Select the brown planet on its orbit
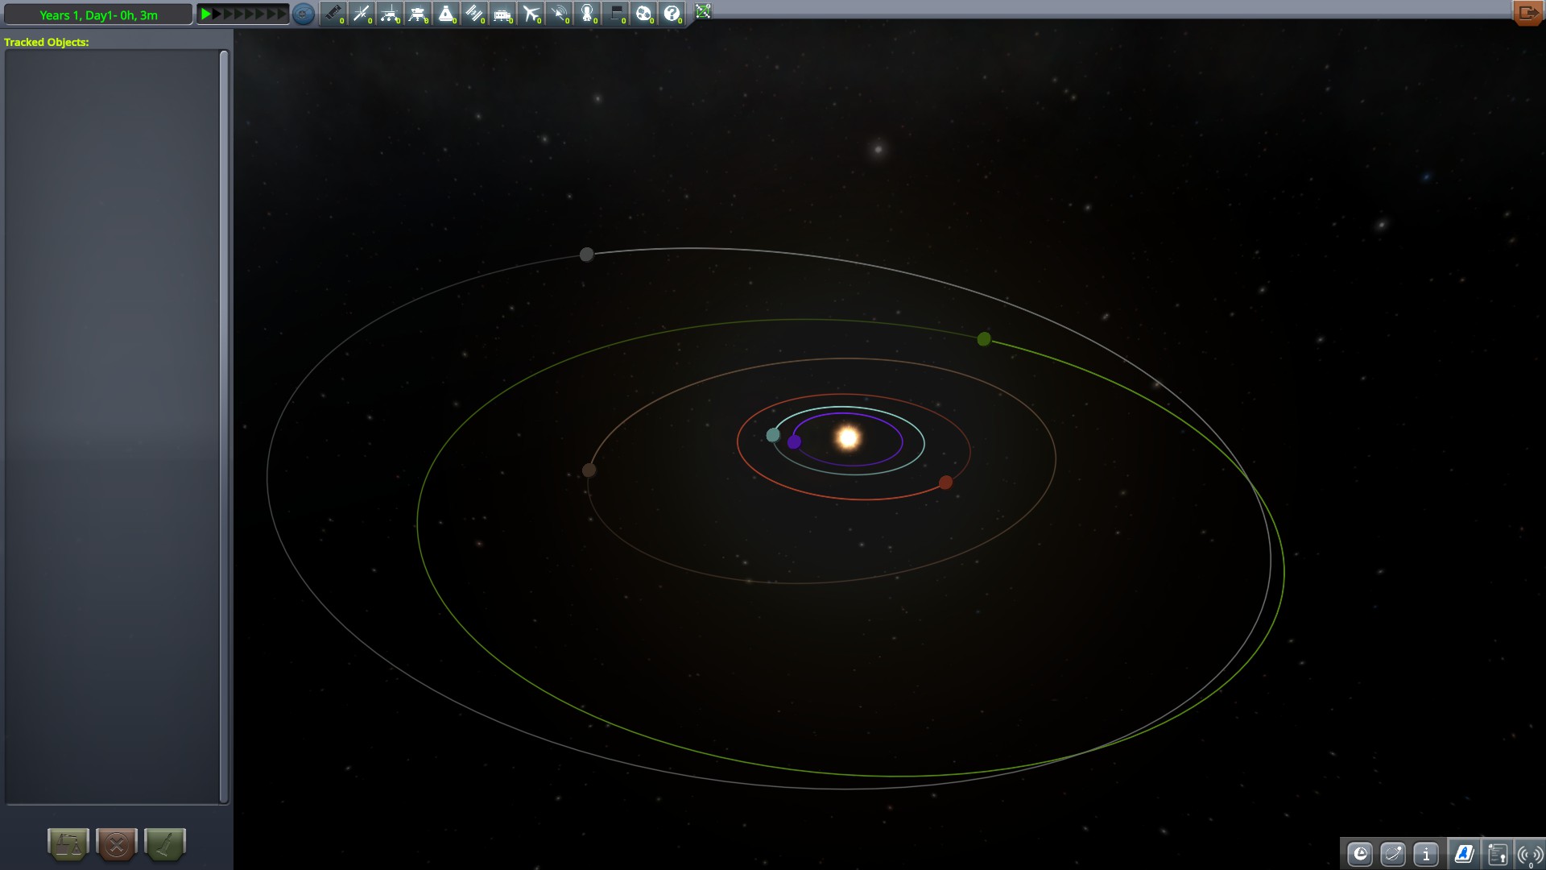Image resolution: width=1546 pixels, height=870 pixels. [589, 470]
